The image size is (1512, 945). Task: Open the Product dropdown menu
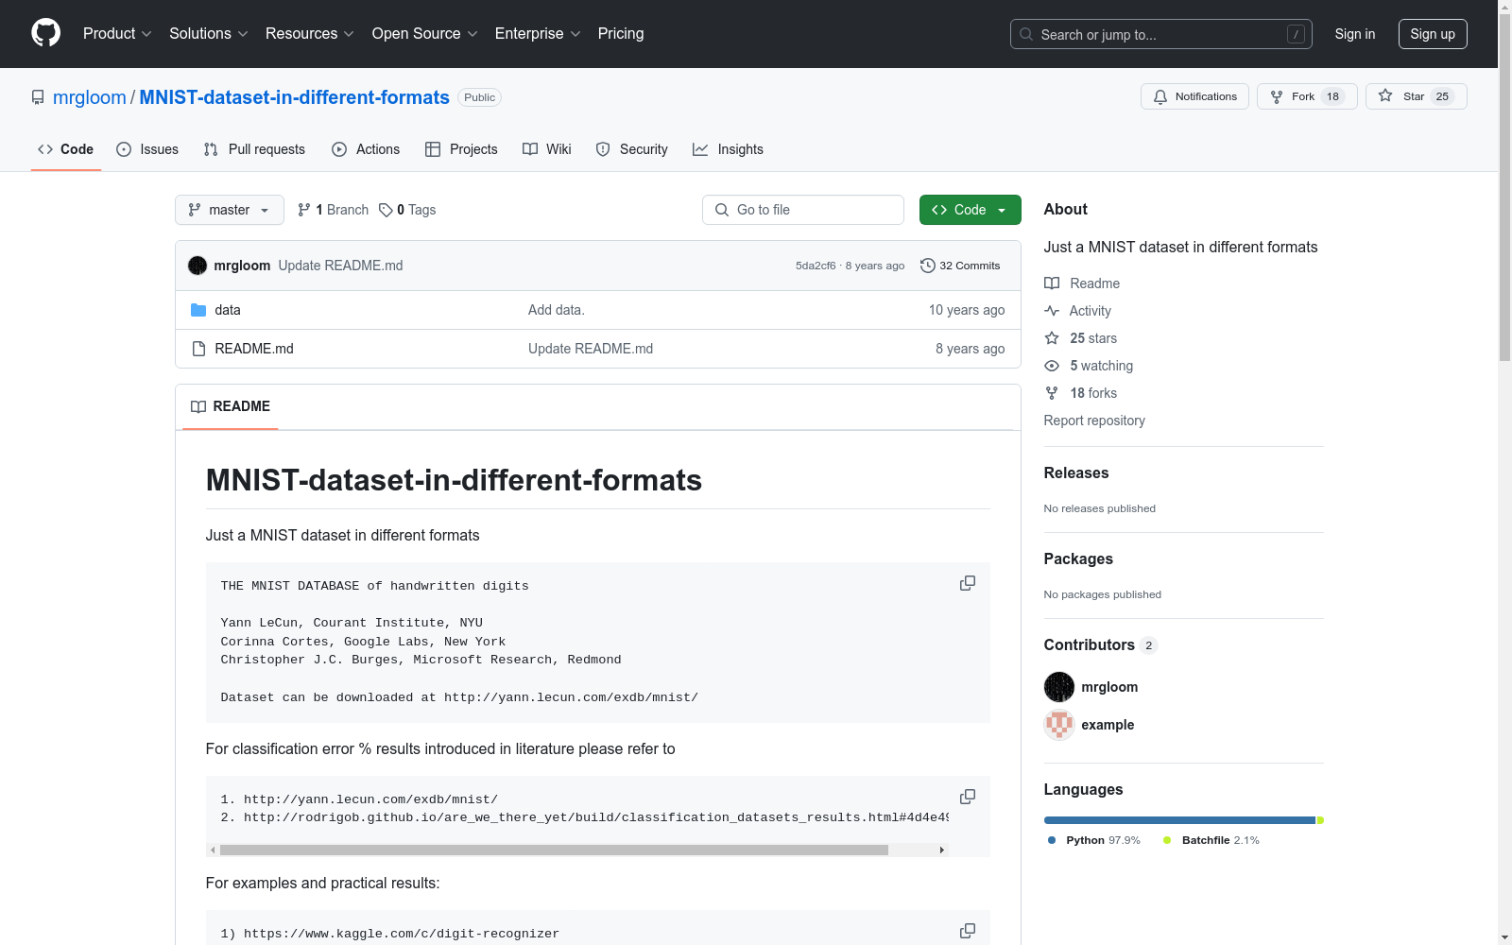pyautogui.click(x=117, y=34)
